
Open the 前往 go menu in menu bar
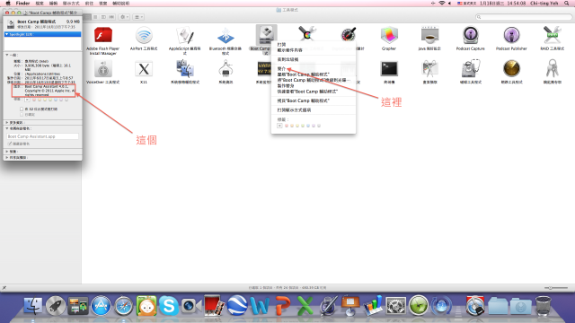(89, 3)
